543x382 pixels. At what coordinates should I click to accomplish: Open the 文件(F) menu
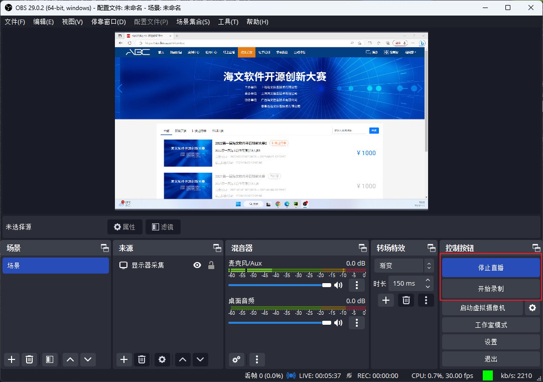pos(15,22)
